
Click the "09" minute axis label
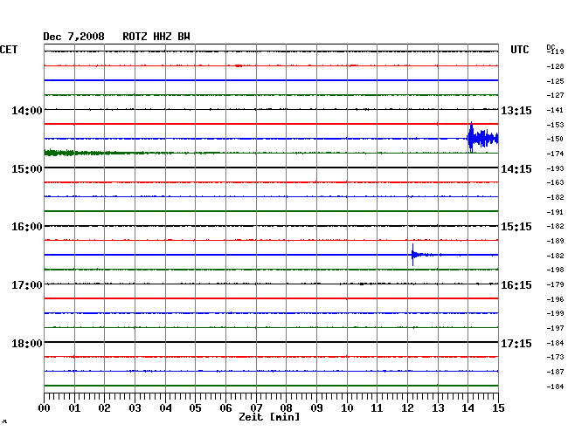(316, 408)
